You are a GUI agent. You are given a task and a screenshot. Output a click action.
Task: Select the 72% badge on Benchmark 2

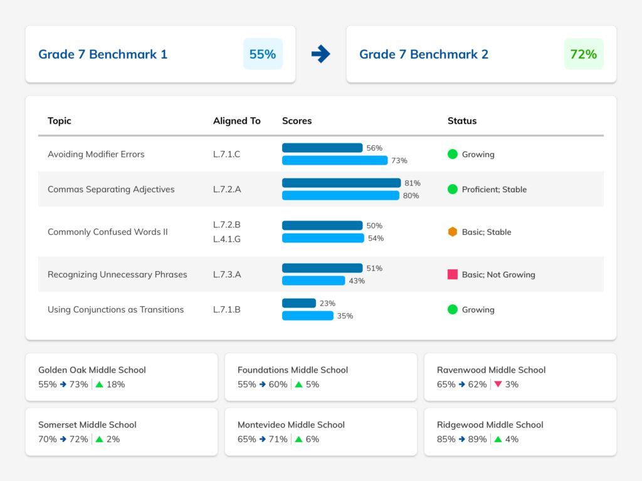(x=584, y=54)
